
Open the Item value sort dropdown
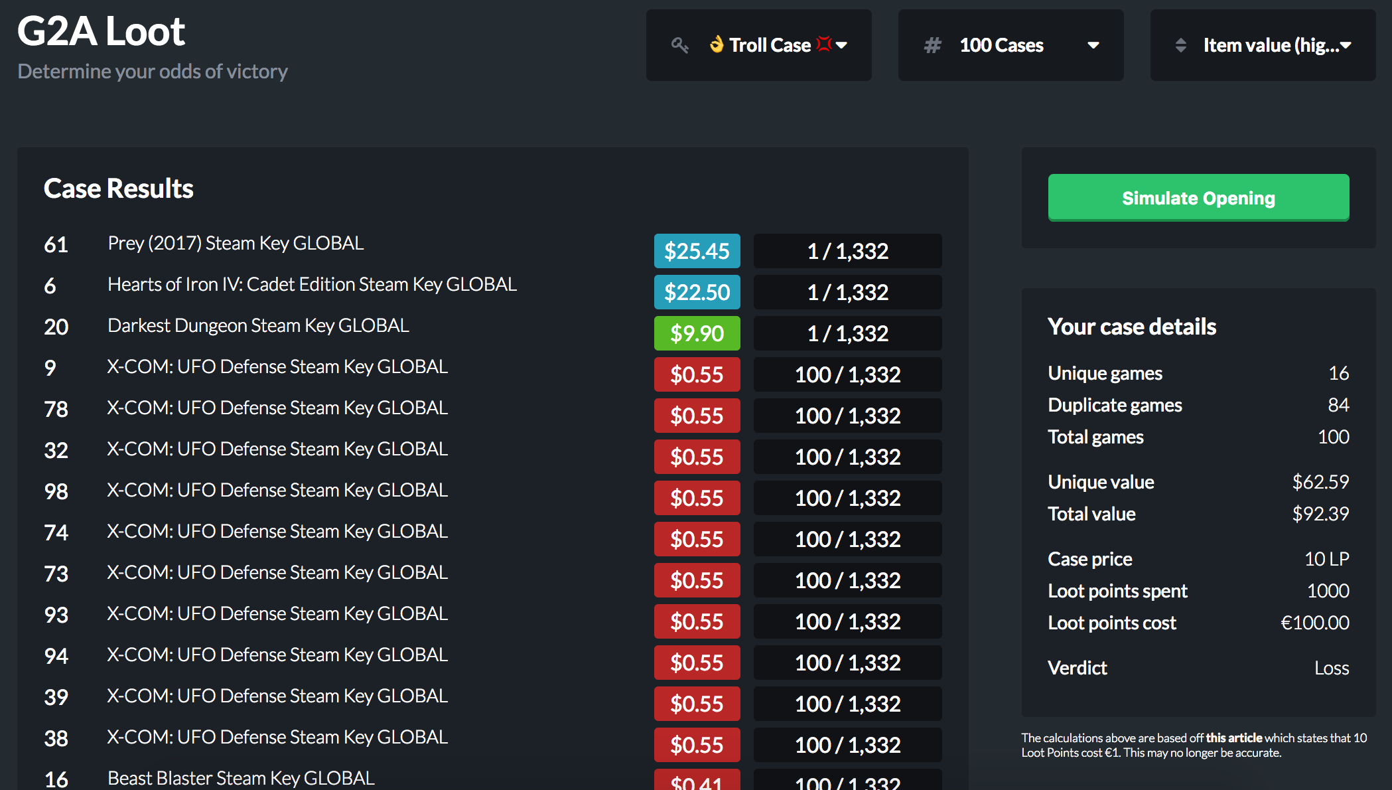point(1263,45)
